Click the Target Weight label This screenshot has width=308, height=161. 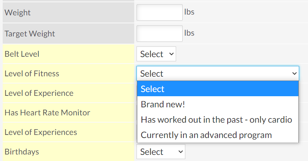pyautogui.click(x=30, y=34)
